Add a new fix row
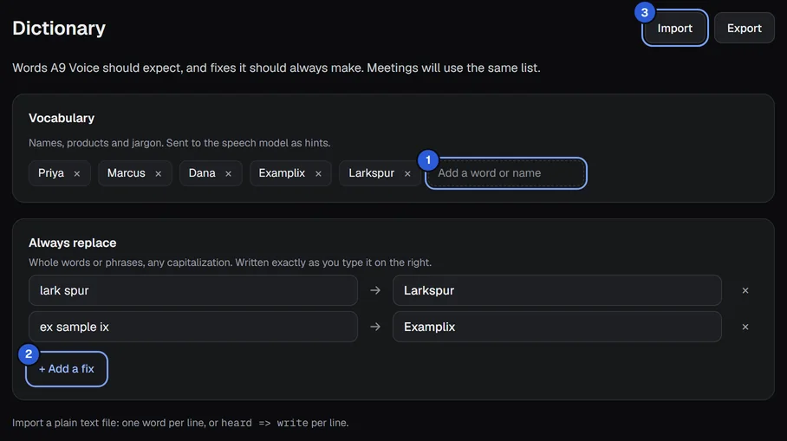Viewport: 787px width, 441px height. [x=67, y=369]
